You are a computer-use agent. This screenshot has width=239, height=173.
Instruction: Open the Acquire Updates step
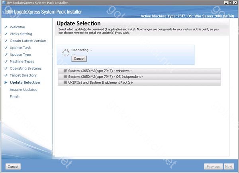point(24,90)
